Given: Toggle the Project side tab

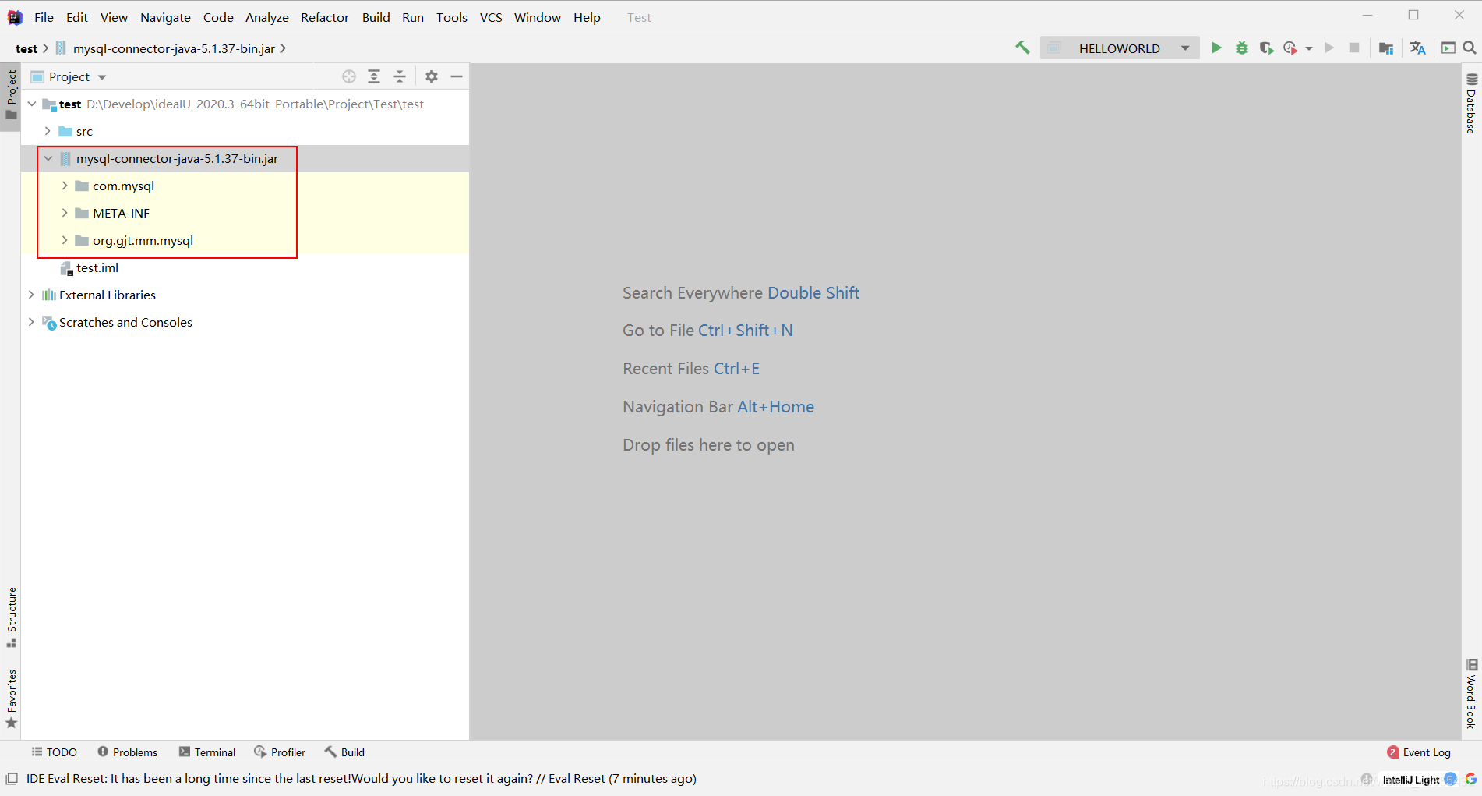Looking at the screenshot, I should 11,96.
